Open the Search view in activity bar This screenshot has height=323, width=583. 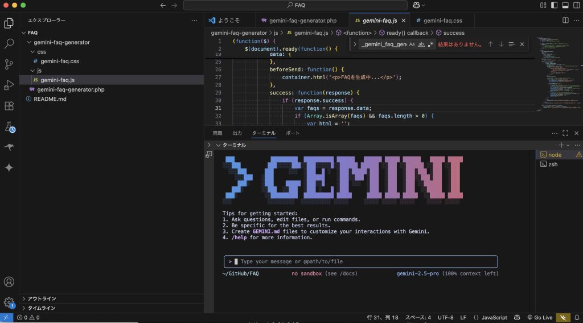point(9,43)
